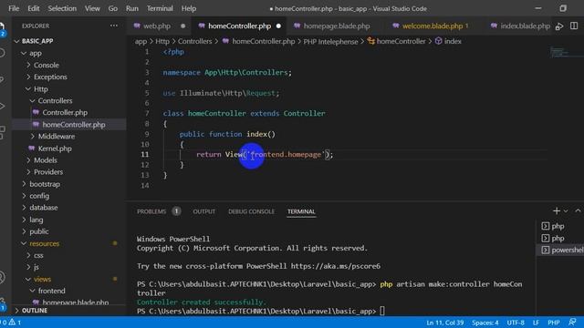
Task: Click the editor minimap
Action: click(x=566, y=52)
